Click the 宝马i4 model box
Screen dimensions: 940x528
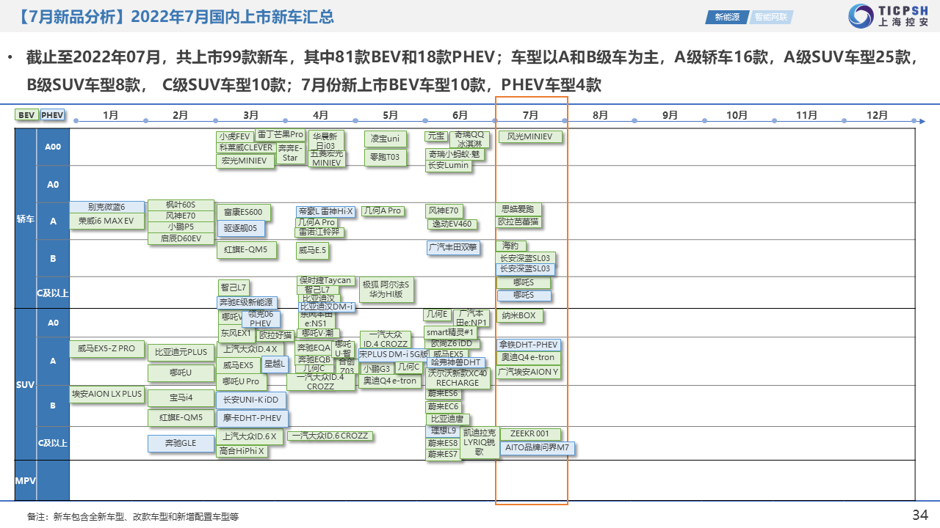click(181, 398)
